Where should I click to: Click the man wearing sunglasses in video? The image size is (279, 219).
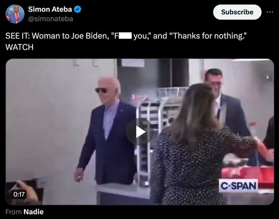tap(106, 130)
